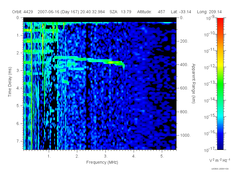Screen dimensions: 235x176
Task: Click the time delay tick label '6.'
Action: (x=18, y=123)
